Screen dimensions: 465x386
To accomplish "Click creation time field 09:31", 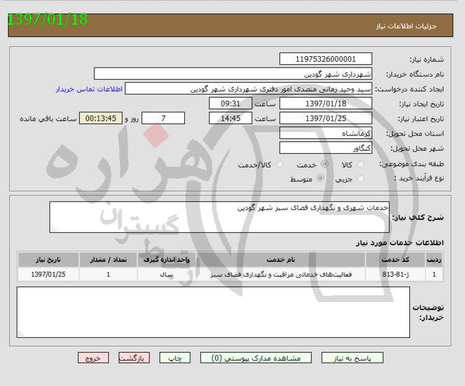I will point(231,103).
